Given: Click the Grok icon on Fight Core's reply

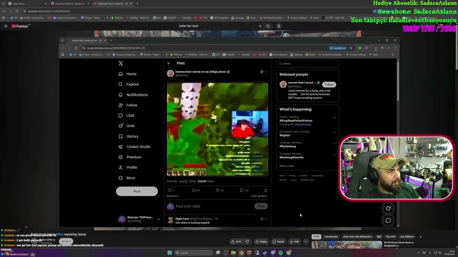Looking at the screenshot, I should tap(262, 219).
